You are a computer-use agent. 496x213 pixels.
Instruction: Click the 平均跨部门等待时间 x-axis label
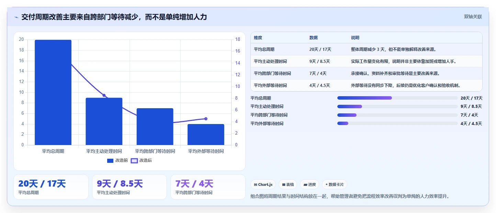click(x=155, y=151)
